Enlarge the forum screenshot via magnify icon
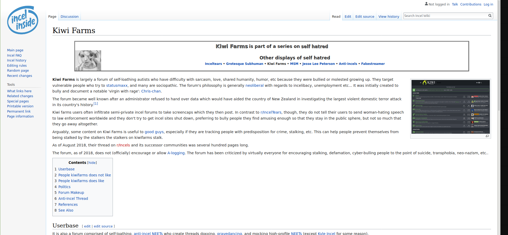This screenshot has height=235, width=508. coord(487,136)
